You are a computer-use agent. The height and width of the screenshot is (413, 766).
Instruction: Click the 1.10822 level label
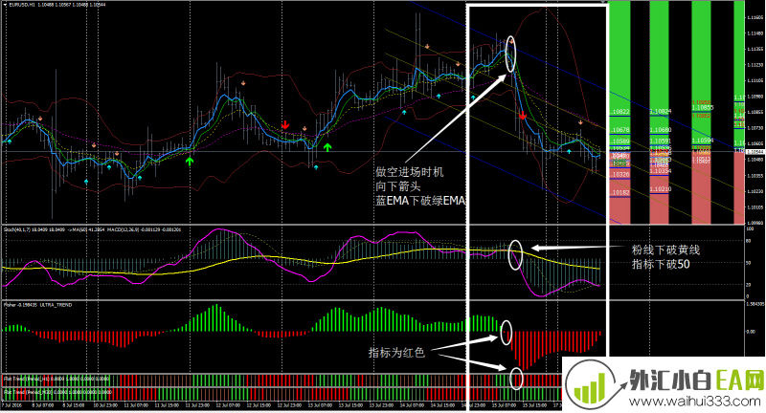point(620,112)
